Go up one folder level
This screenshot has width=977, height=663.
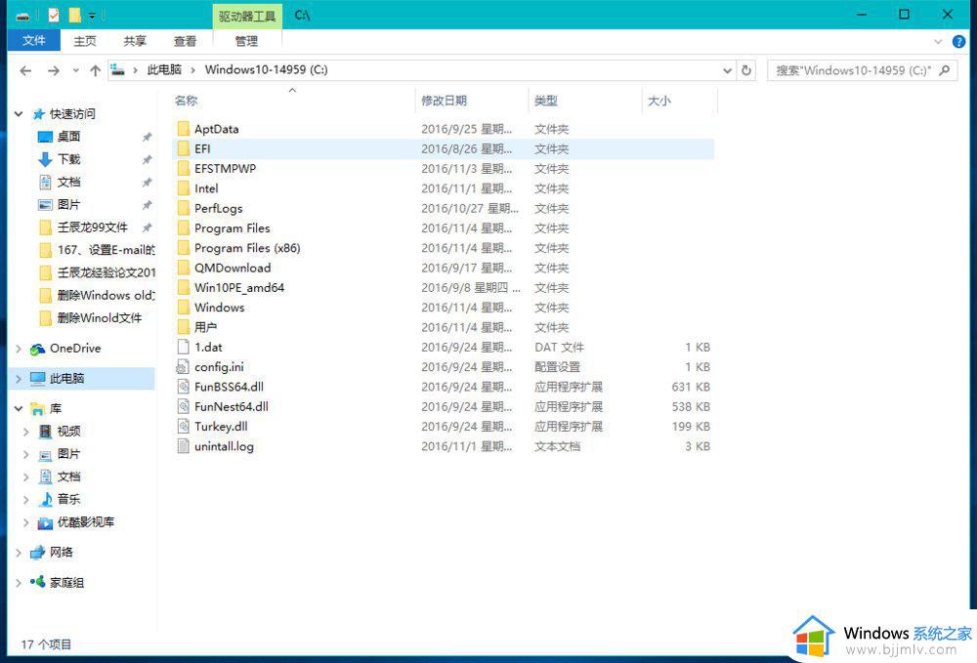coord(96,70)
